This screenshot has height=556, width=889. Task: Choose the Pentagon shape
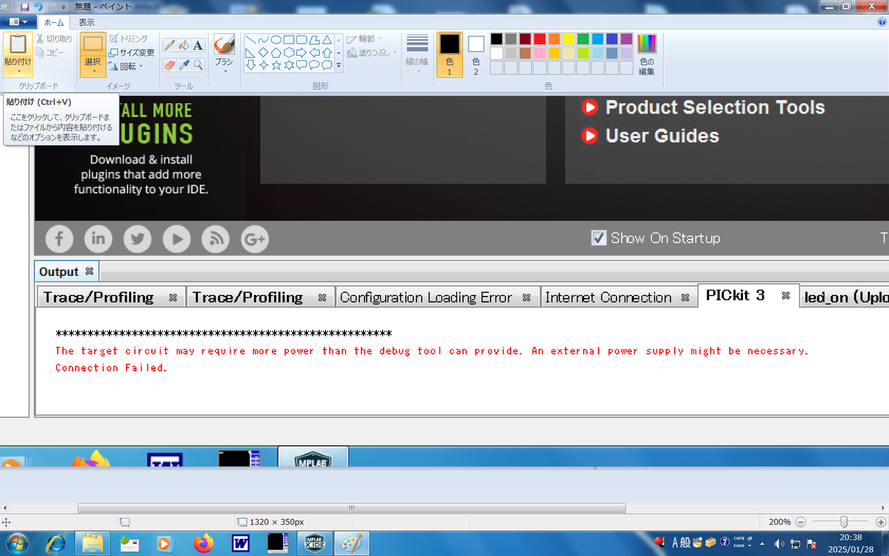pos(276,53)
